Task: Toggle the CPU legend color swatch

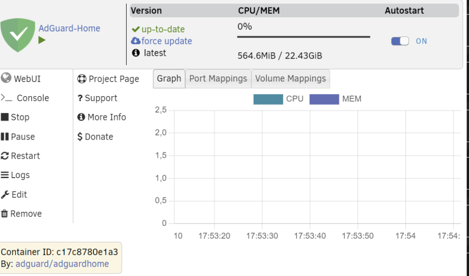Action: click(268, 99)
